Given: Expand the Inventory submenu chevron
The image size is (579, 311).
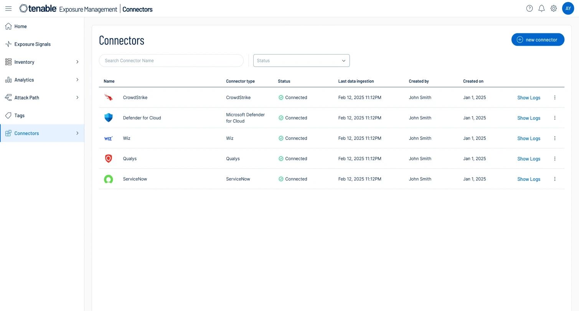Looking at the screenshot, I should point(77,62).
